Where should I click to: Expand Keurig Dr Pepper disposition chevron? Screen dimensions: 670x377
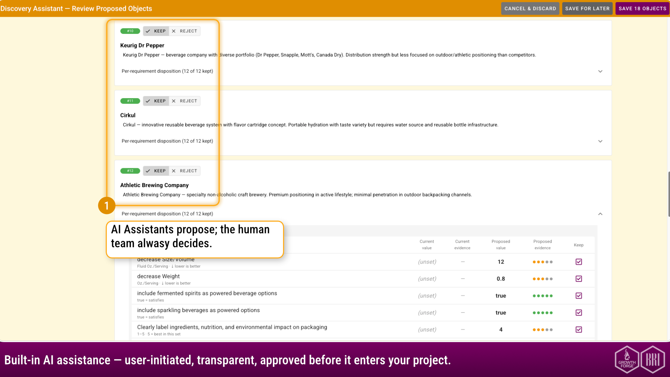(x=600, y=71)
